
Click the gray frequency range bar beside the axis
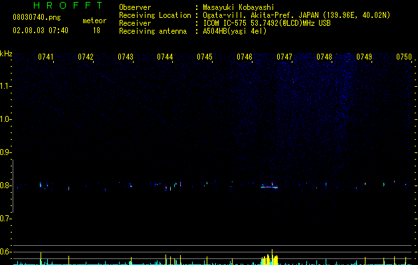point(13,186)
